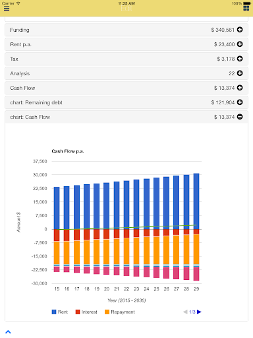Select the chart: Cash Flow row label
The height and width of the screenshot is (338, 253).
click(30, 117)
